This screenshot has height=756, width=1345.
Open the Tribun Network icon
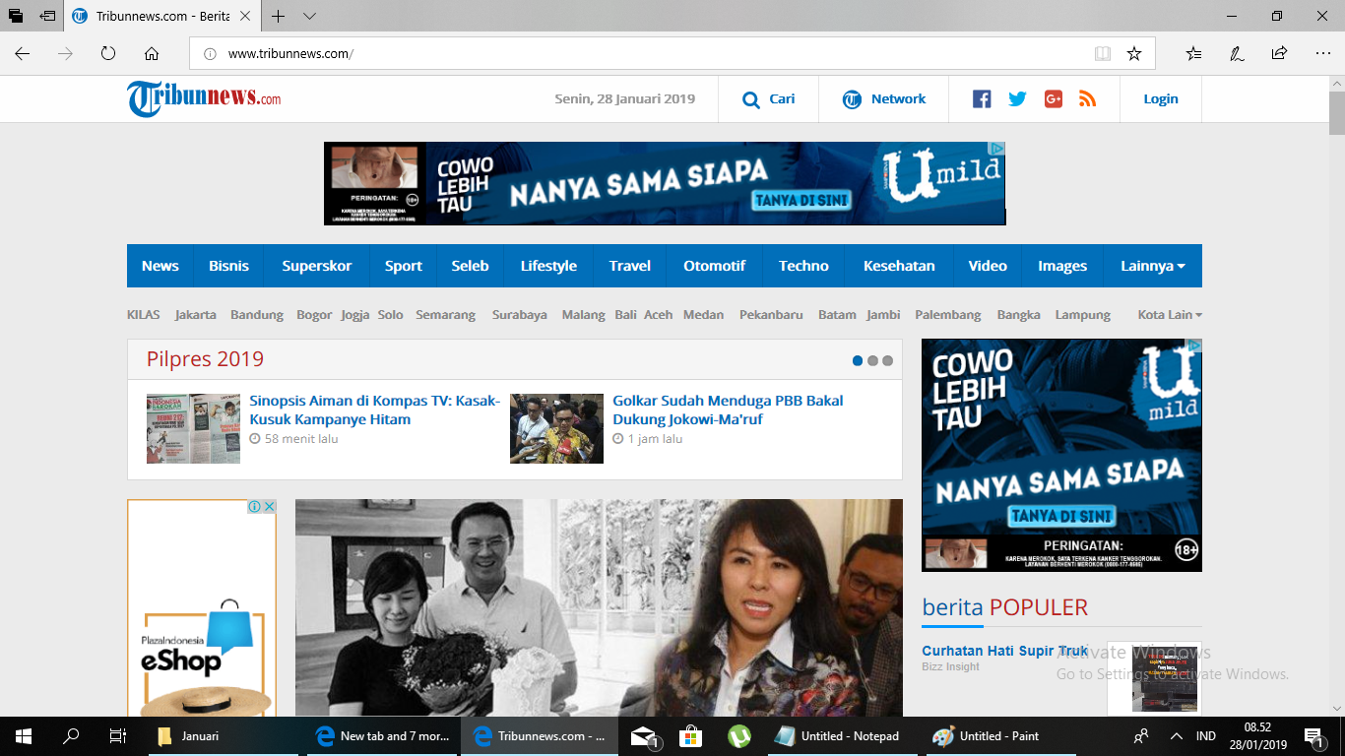click(853, 99)
